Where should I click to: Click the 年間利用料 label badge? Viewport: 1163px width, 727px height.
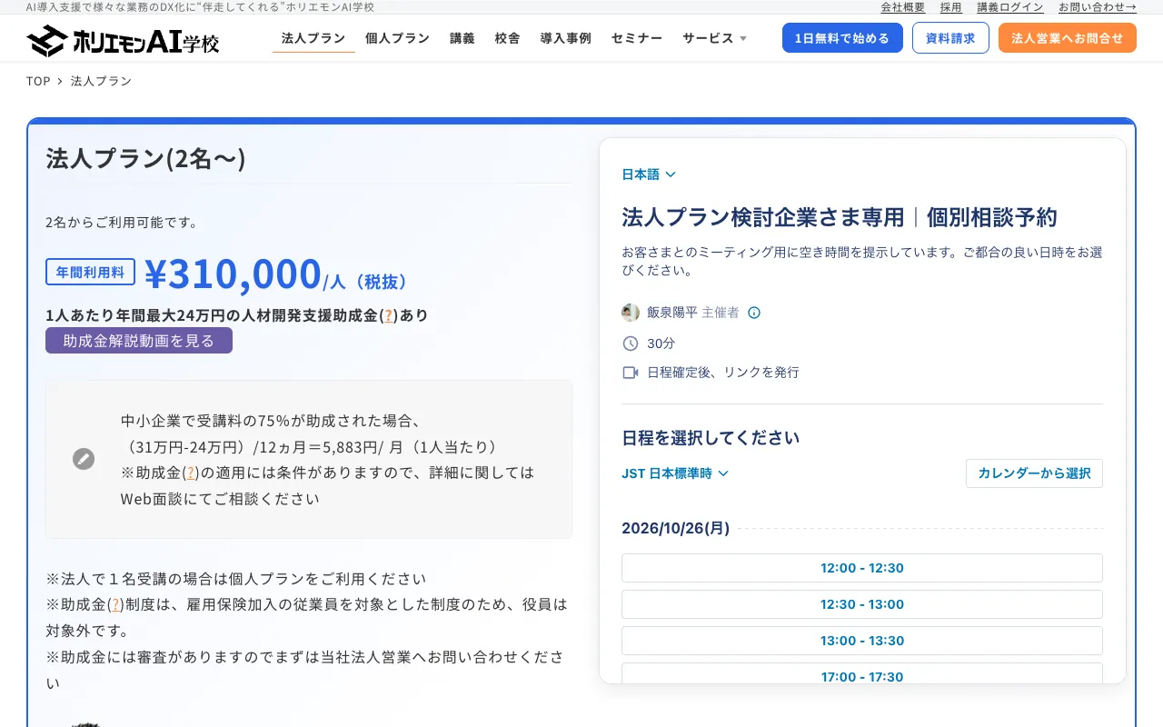[x=90, y=272]
